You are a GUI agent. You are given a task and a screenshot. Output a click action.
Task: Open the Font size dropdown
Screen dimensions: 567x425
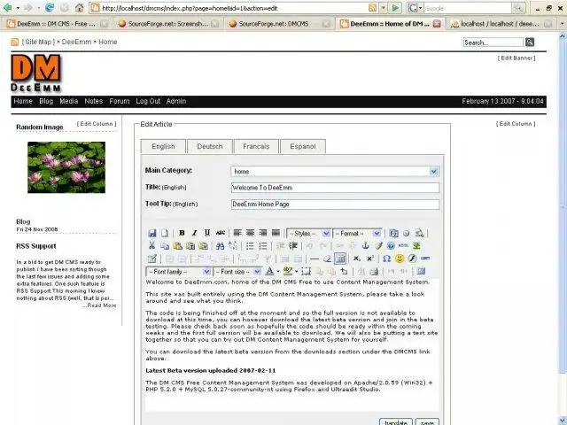tap(237, 272)
